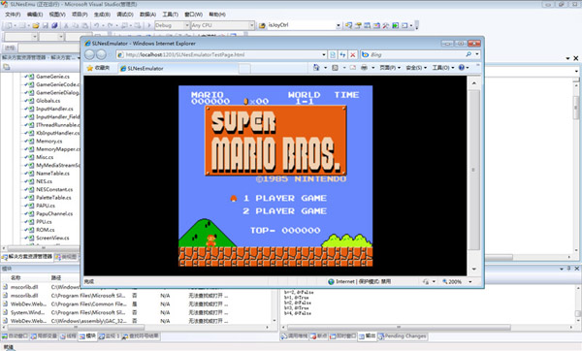Open the 收藏夹 Favorites button in IE

98,68
